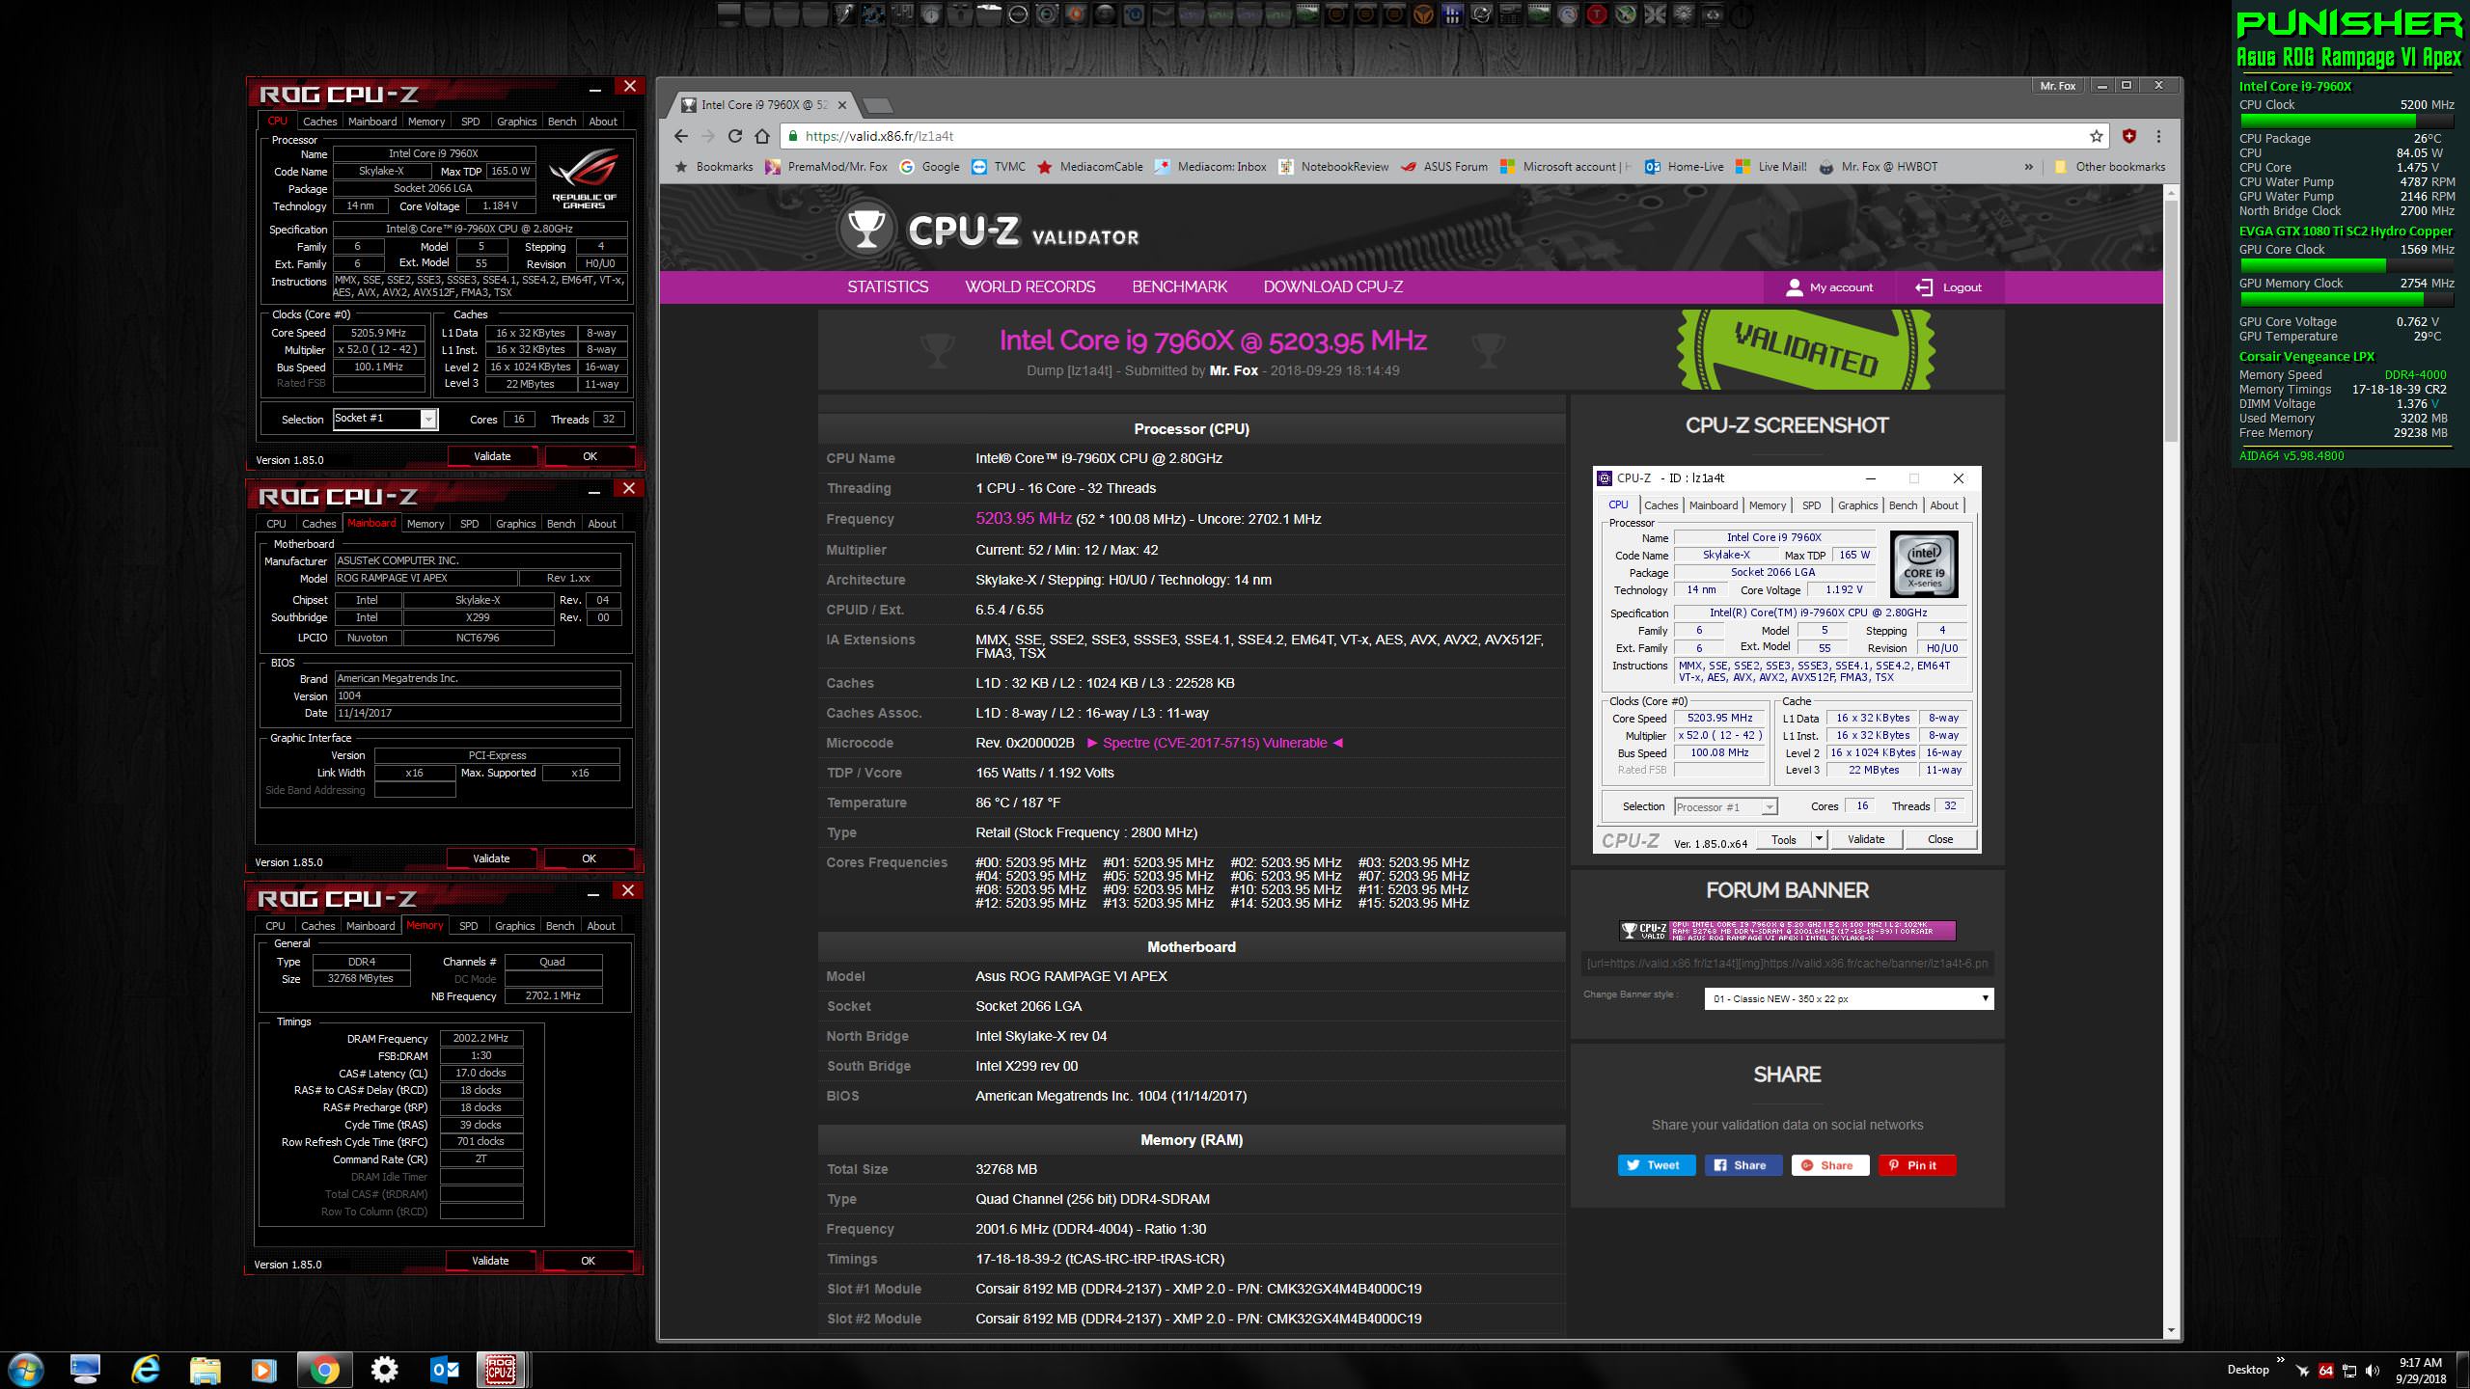Open the Other bookmarks folder
The image size is (2470, 1389).
2109,167
